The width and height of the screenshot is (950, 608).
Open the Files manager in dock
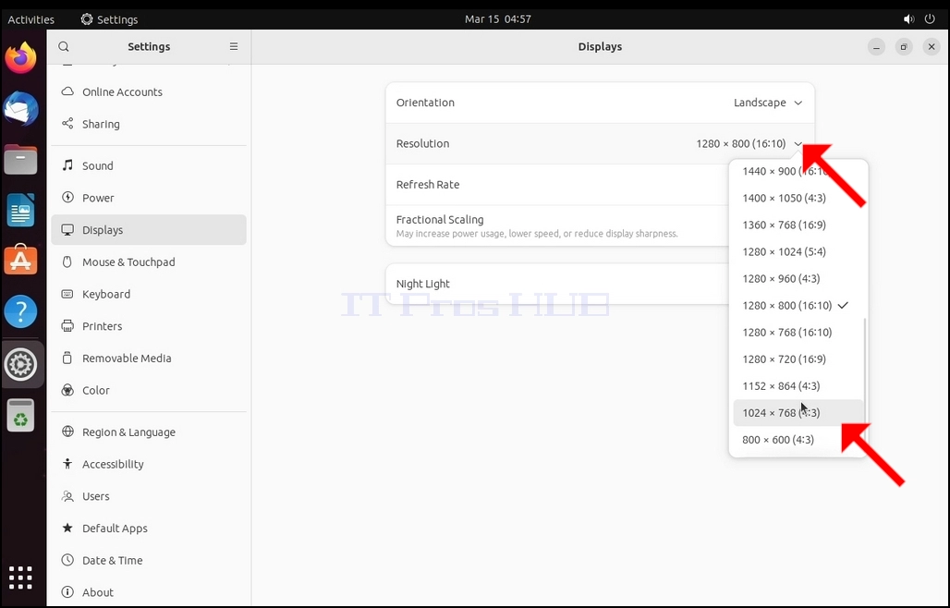pos(20,160)
